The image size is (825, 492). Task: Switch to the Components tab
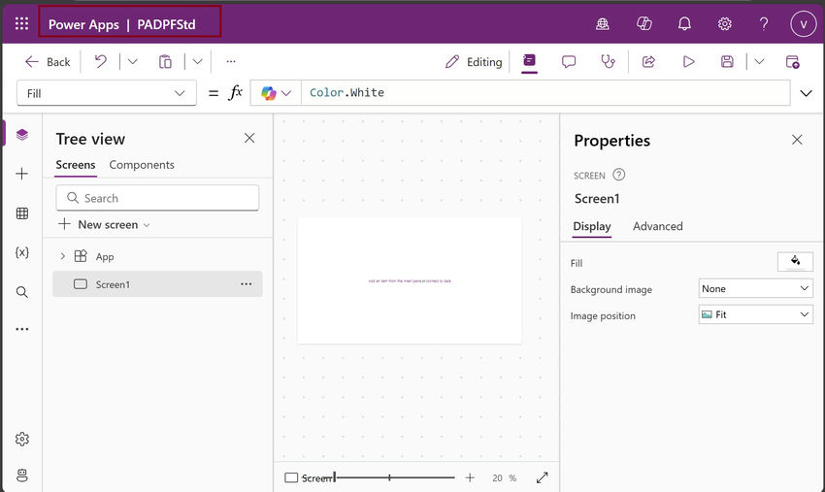point(142,165)
